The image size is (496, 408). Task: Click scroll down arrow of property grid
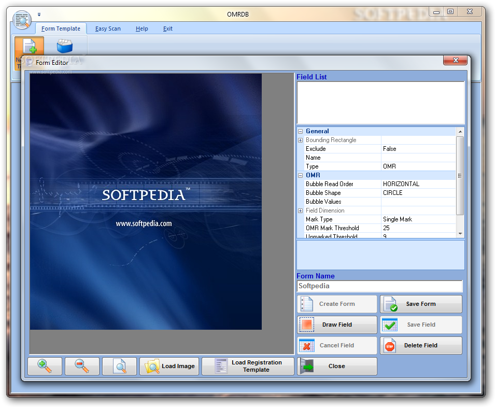pyautogui.click(x=460, y=234)
